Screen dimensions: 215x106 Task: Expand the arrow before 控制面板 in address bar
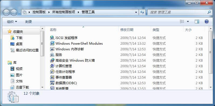point(29,12)
